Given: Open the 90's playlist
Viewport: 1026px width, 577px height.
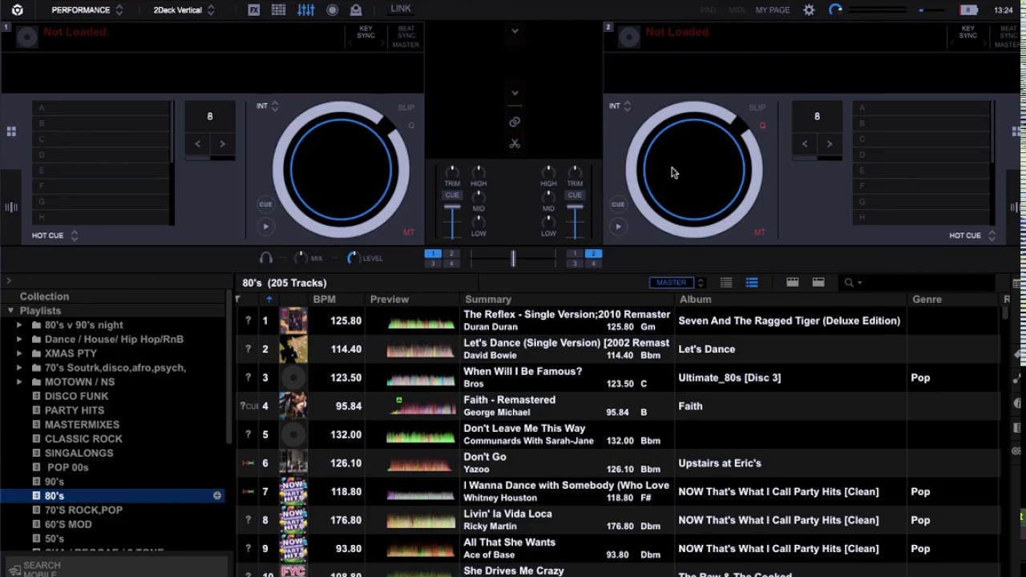Looking at the screenshot, I should pyautogui.click(x=54, y=482).
